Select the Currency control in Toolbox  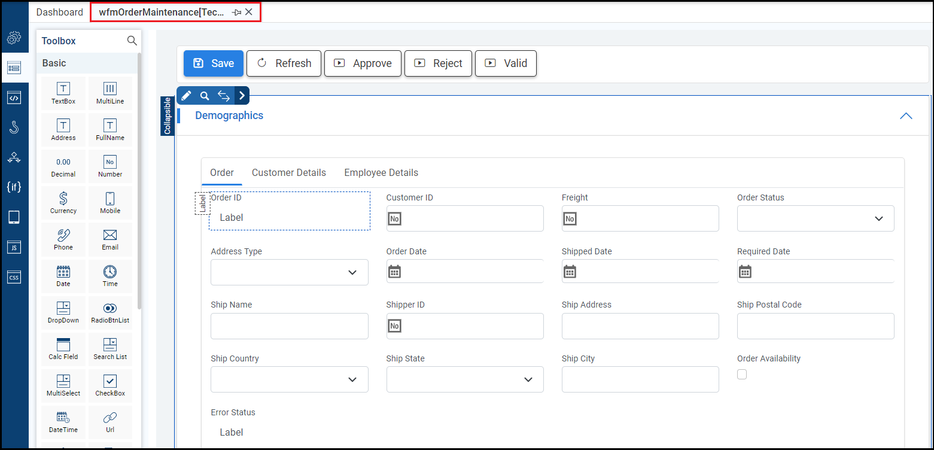[x=63, y=203]
